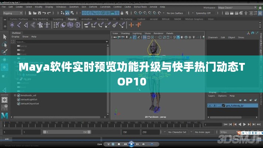263x148 pixels.
Task: Open the Constrain menu
Action: [x=105, y=7]
